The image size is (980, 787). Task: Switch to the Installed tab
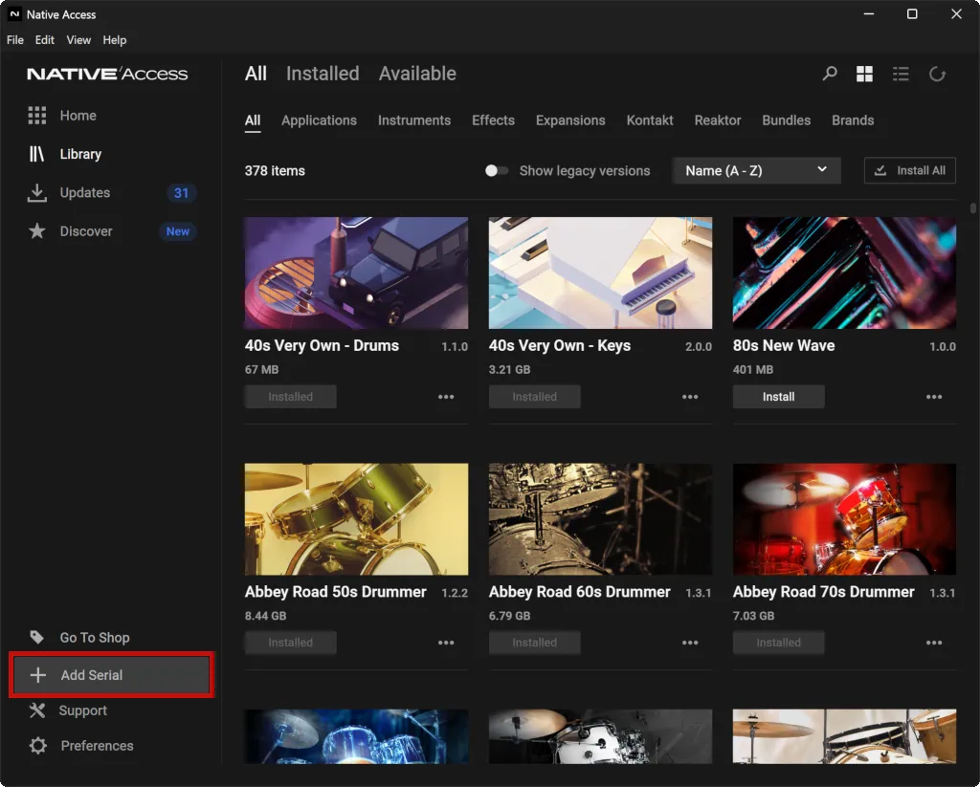pyautogui.click(x=323, y=74)
